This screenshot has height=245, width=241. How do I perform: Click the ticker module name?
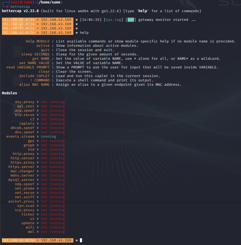(28, 214)
